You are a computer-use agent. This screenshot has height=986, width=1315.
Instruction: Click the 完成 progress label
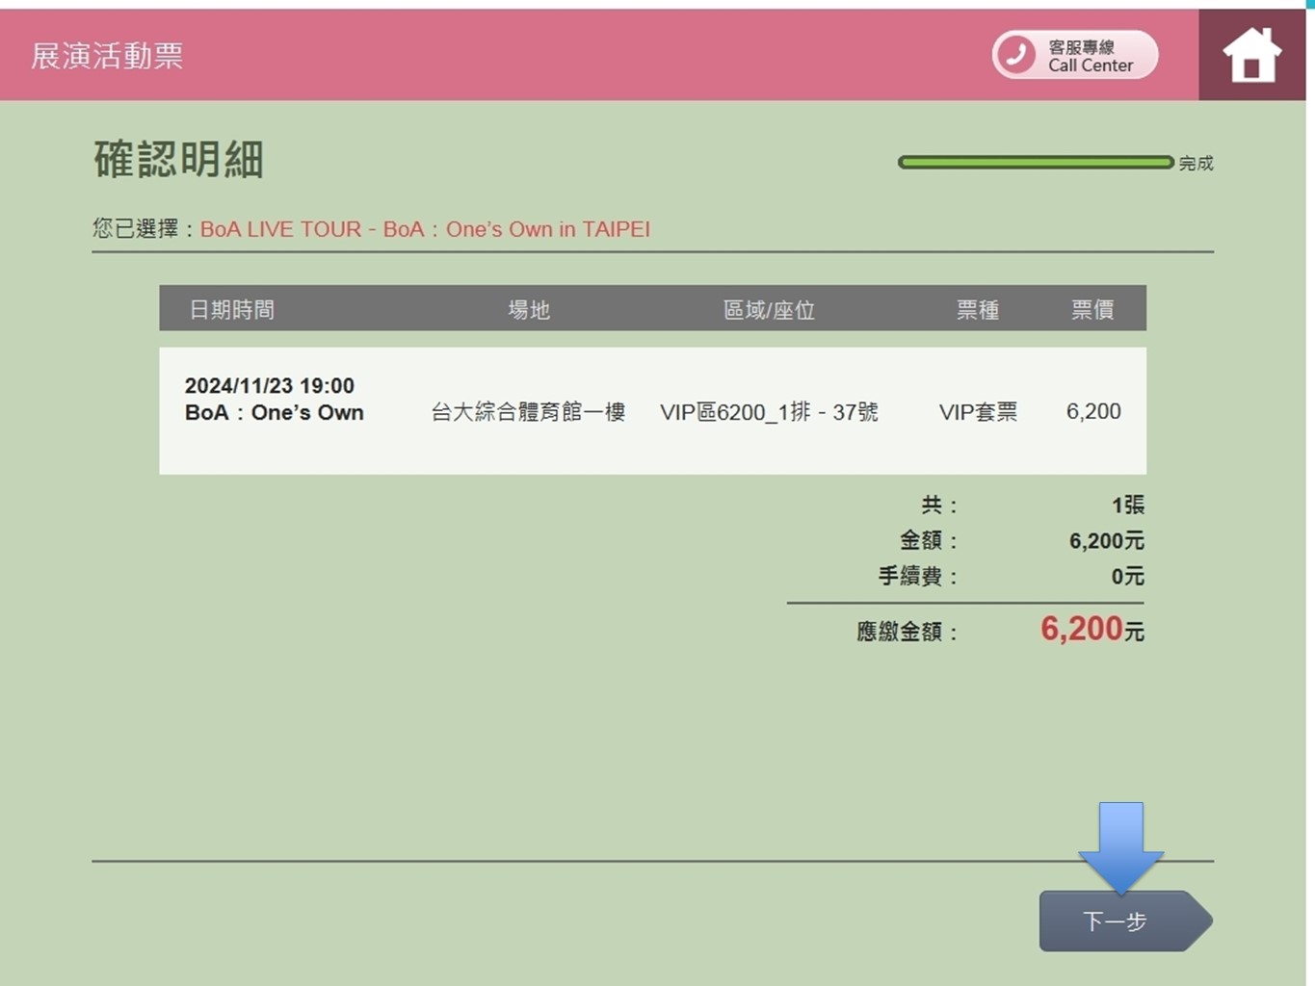pos(1197,164)
